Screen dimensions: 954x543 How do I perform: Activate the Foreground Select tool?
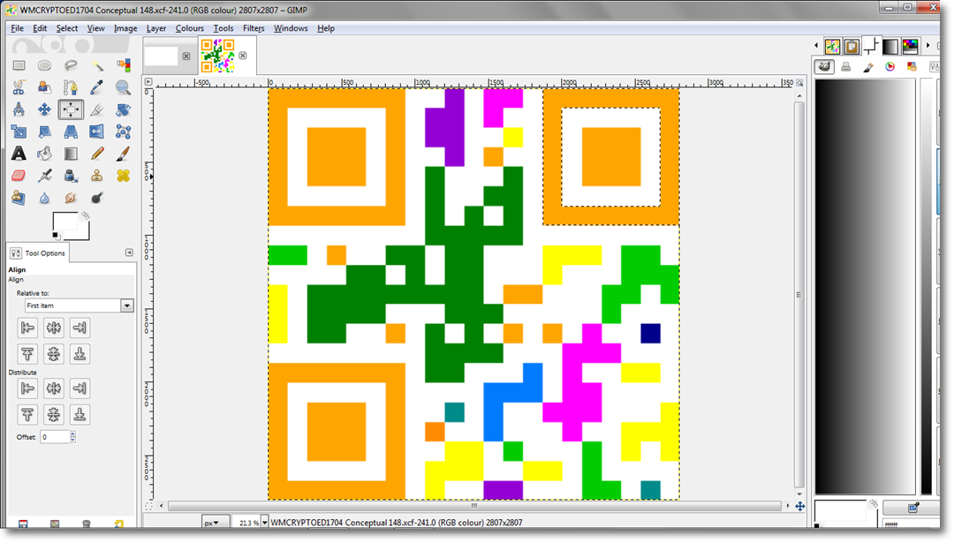click(44, 87)
